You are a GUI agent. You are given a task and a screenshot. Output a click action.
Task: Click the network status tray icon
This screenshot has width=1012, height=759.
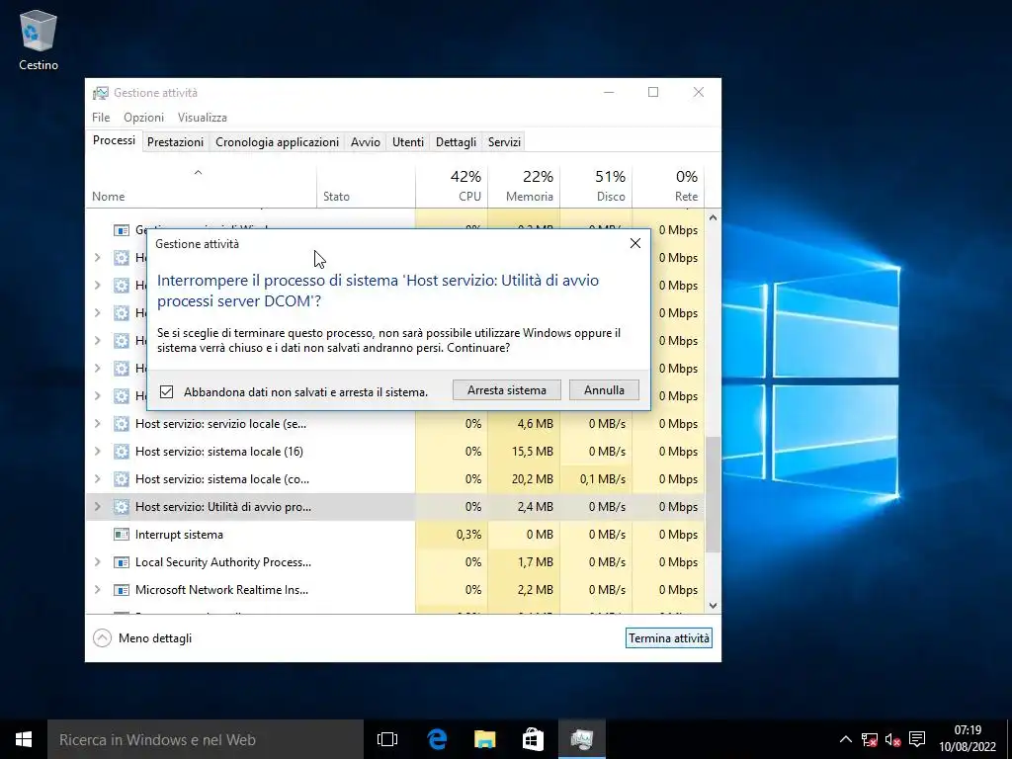(870, 739)
